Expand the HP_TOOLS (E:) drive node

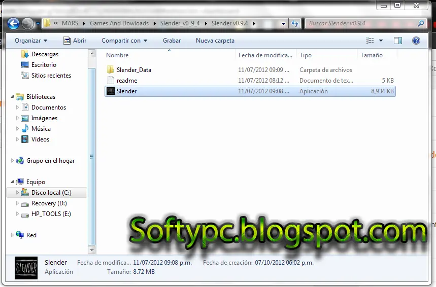[17, 213]
